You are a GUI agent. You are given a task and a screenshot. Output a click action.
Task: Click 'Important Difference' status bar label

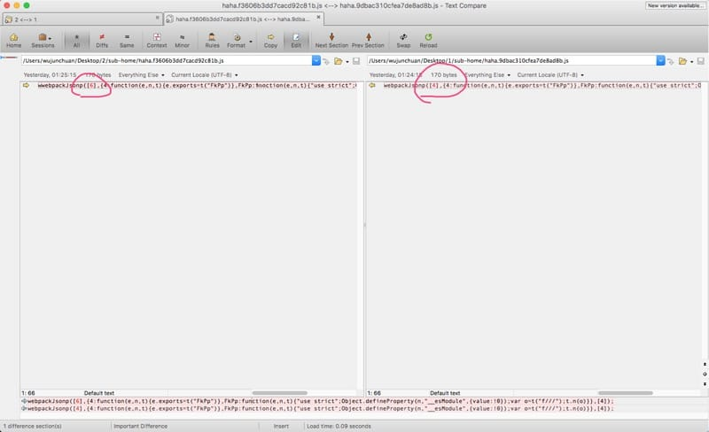pos(140,426)
